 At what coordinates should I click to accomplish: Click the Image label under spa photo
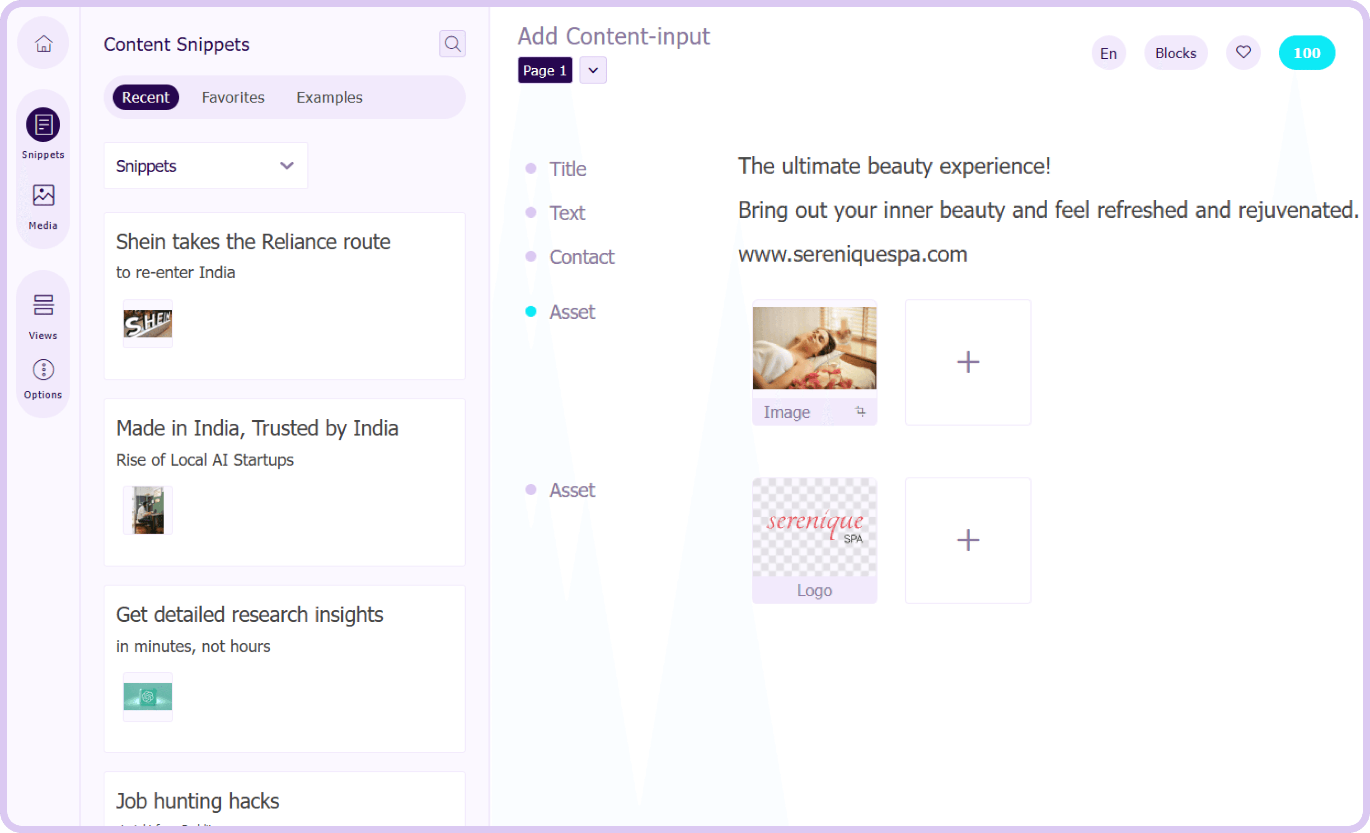point(786,412)
